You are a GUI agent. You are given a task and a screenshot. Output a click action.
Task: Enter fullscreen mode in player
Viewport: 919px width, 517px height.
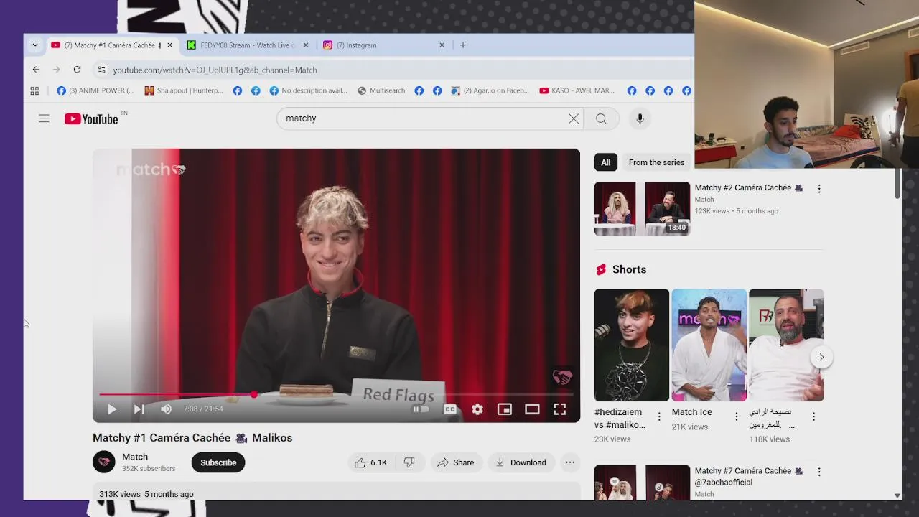[559, 409]
